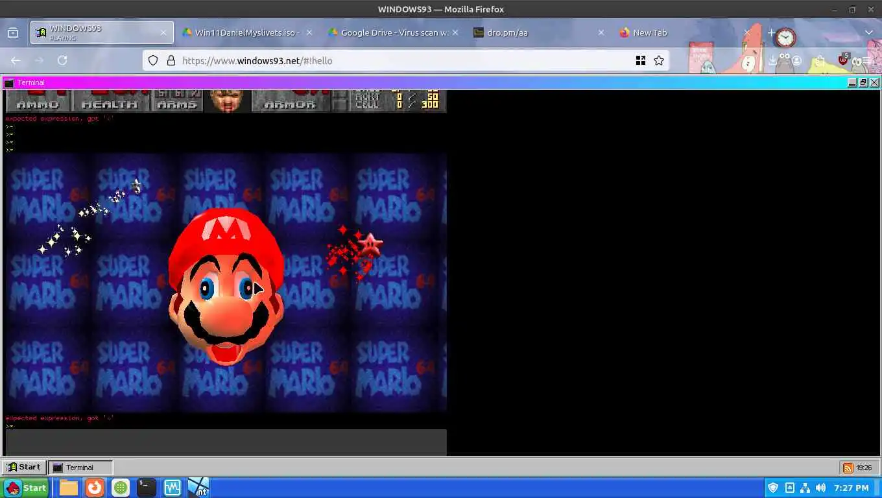
Task: Close the New Tab tab
Action: [747, 32]
